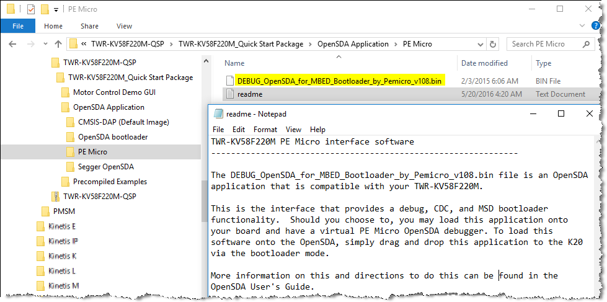Click the Back navigation arrow
The image size is (607, 302).
[12, 44]
